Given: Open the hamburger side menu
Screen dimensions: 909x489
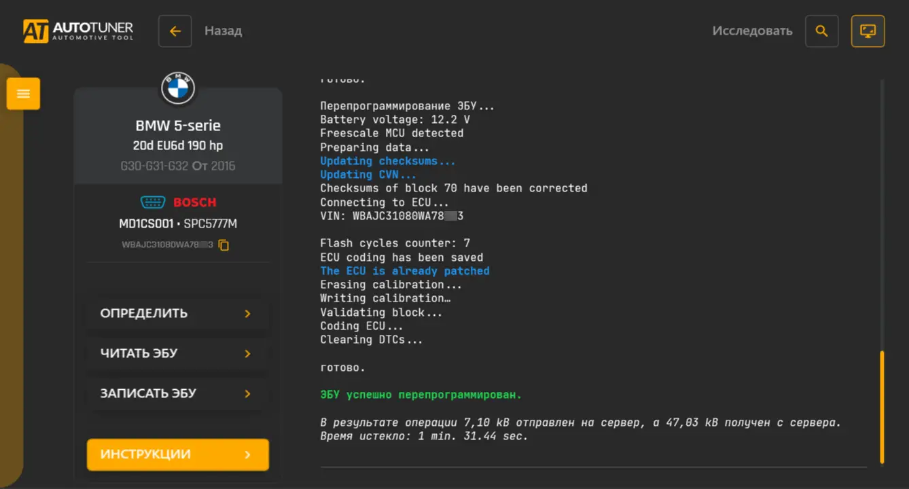Looking at the screenshot, I should [24, 94].
